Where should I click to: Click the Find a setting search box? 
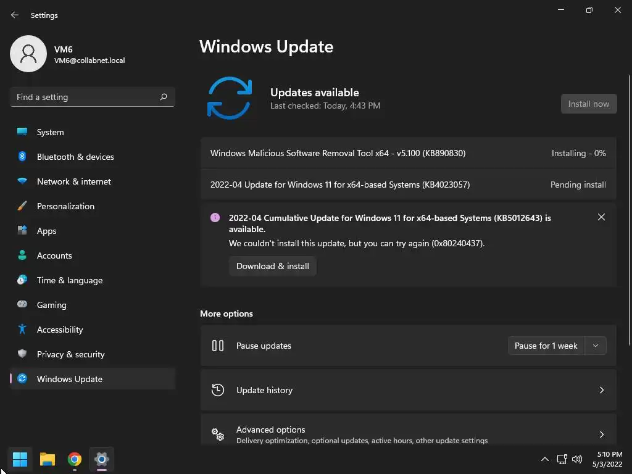coord(93,97)
